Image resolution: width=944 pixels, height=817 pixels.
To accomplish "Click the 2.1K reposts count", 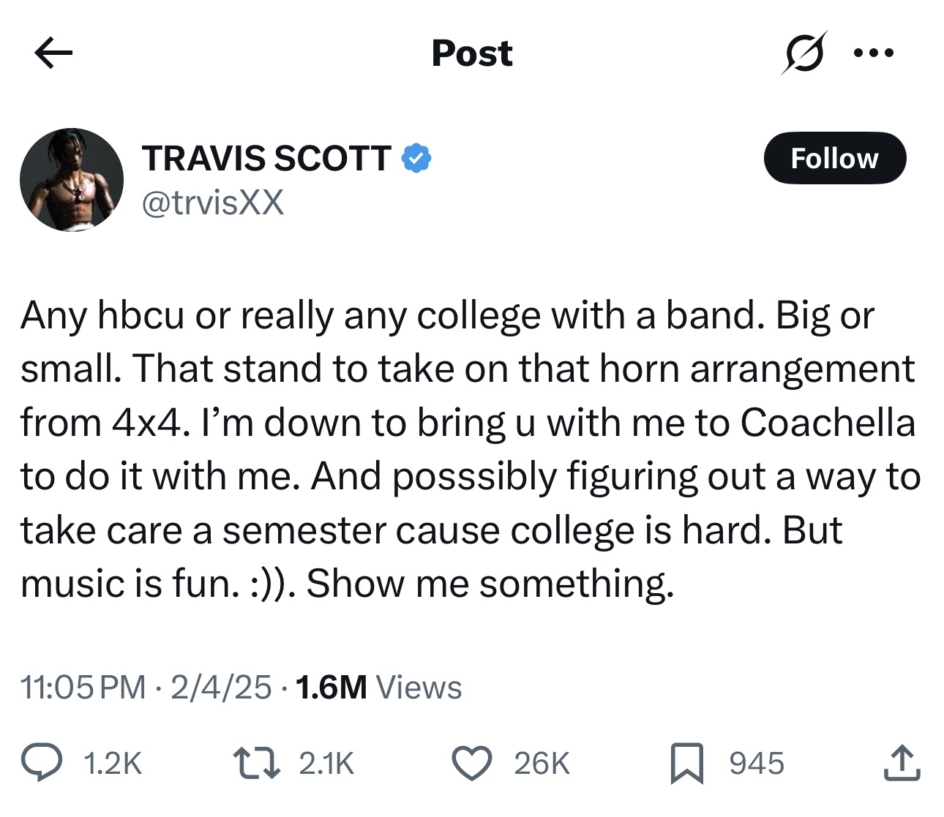I will click(x=326, y=763).
